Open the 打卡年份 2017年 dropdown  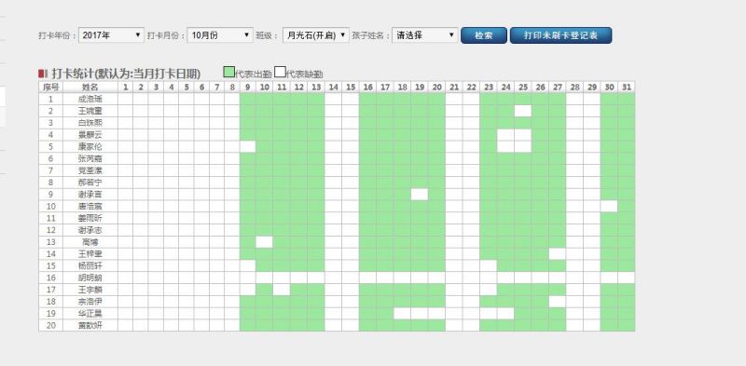111,35
